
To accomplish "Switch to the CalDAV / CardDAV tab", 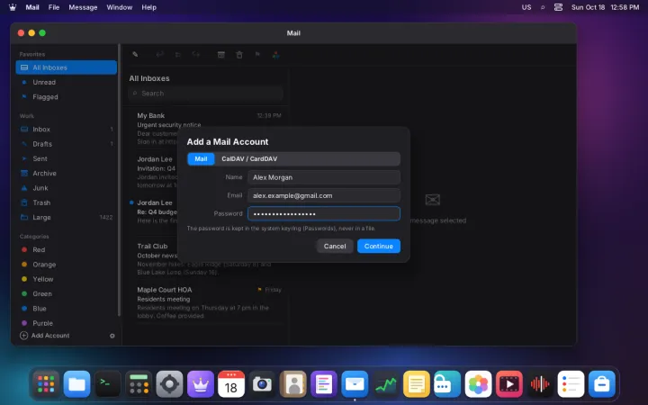I will 249,159.
